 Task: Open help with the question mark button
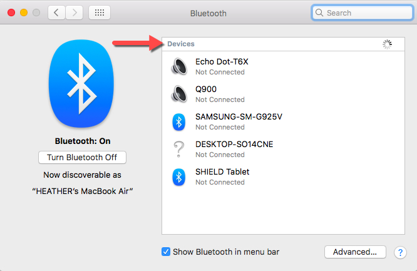click(400, 252)
